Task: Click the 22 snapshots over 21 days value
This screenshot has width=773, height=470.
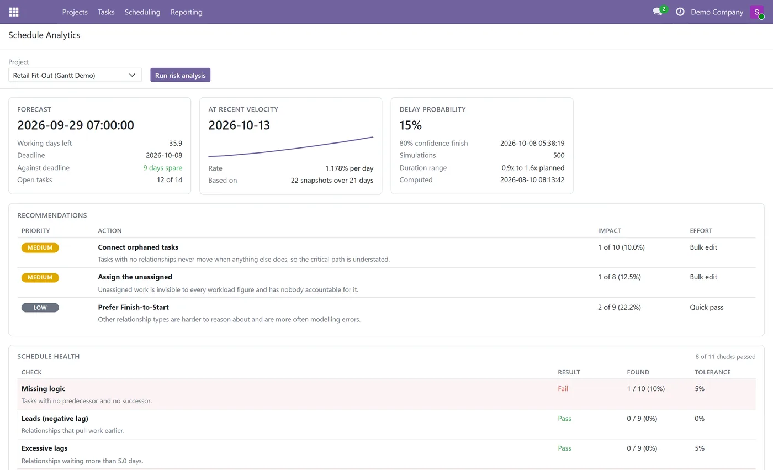Action: [x=332, y=181]
